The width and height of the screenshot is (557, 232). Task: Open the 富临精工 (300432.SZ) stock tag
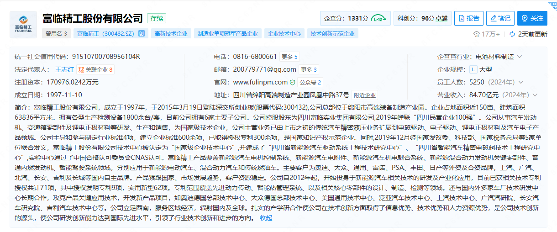pos(110,34)
